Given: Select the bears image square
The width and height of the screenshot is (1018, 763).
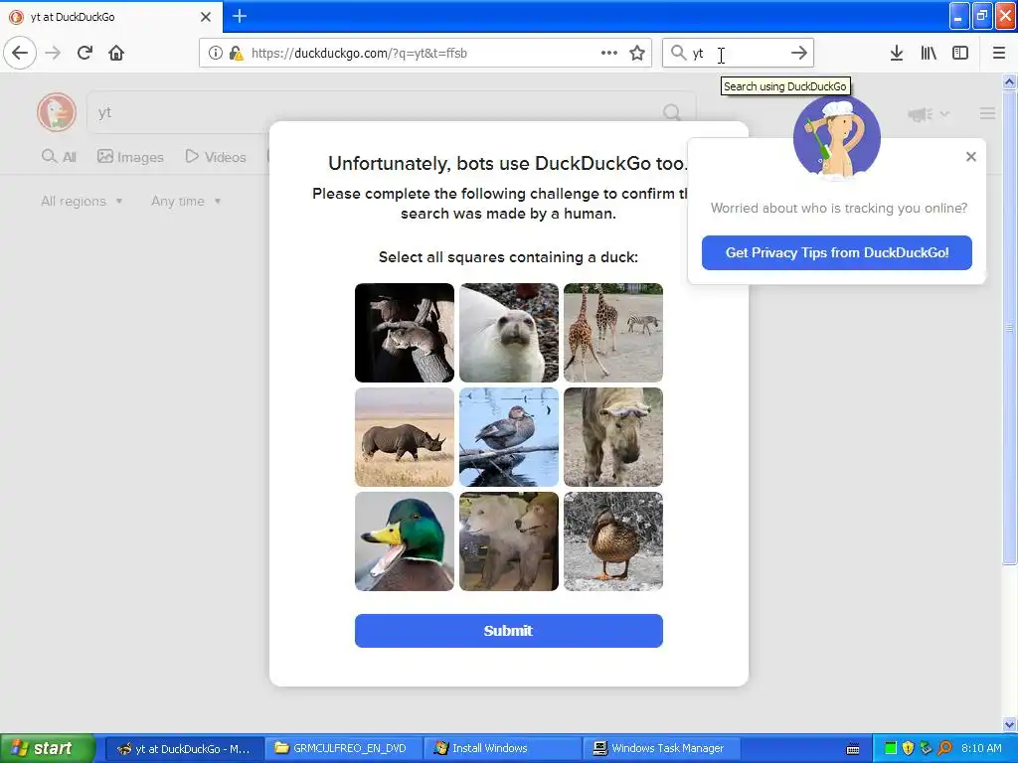Looking at the screenshot, I should 509,541.
